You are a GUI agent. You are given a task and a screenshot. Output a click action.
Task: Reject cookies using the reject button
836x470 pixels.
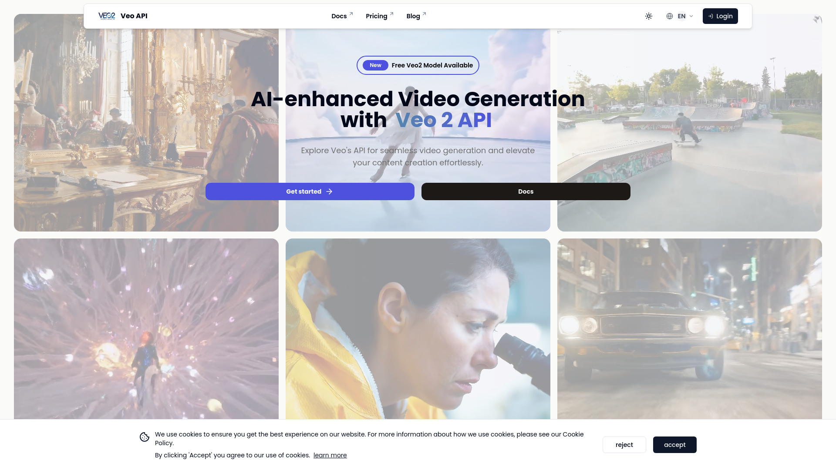(624, 445)
